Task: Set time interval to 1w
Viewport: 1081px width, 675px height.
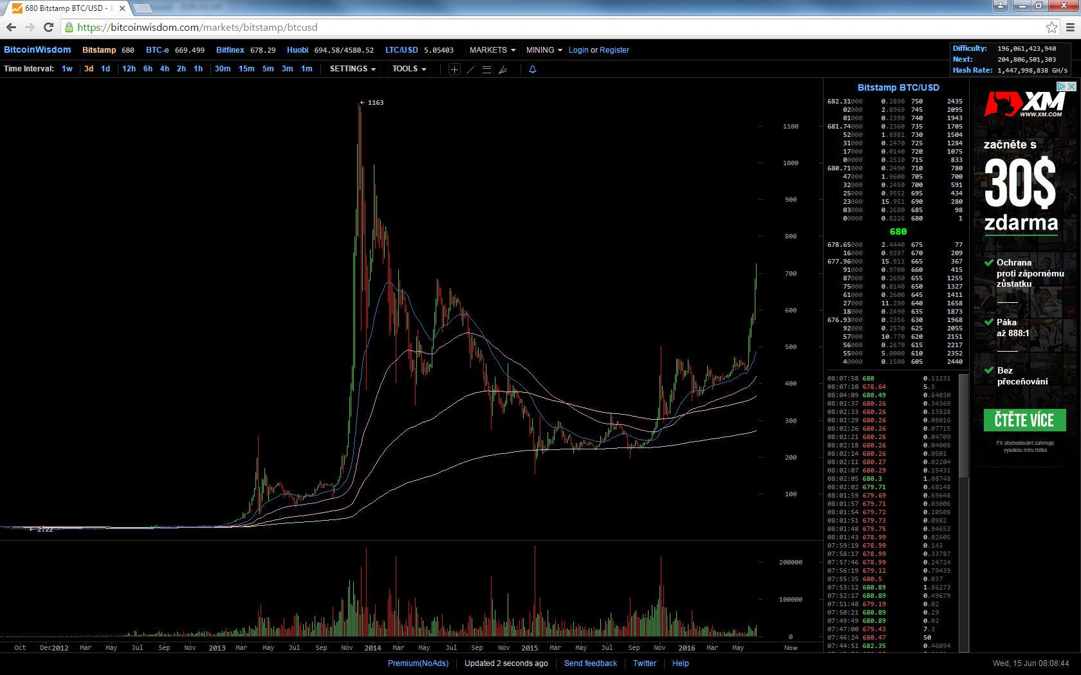Action: tap(67, 69)
